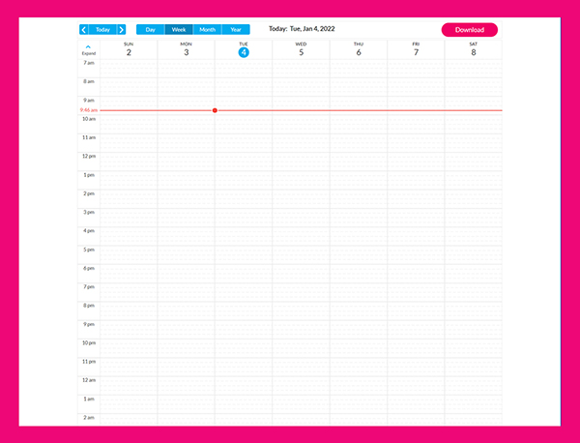Go to previous week arrow
This screenshot has width=580, height=443.
[84, 30]
